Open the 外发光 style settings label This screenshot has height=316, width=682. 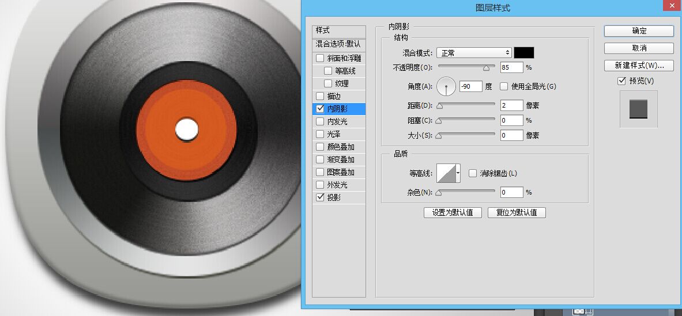point(337,185)
